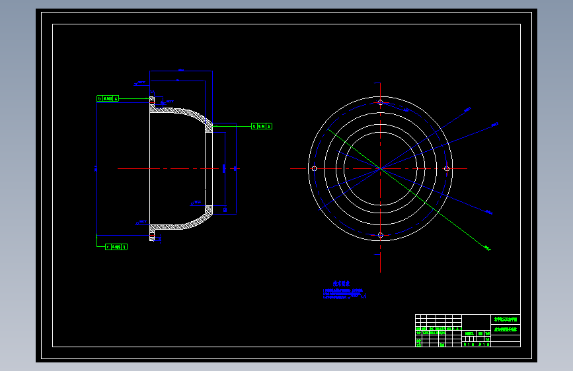This screenshot has width=573, height=371.
Task: Pick the bottom bolt hole in the circular view
Action: click(x=381, y=235)
